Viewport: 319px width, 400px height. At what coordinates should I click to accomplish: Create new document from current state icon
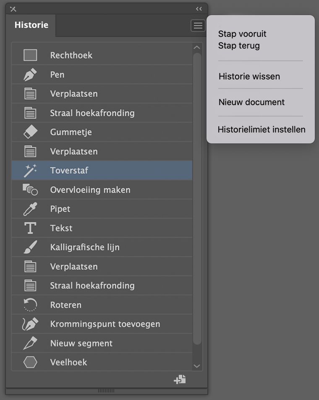tap(180, 379)
